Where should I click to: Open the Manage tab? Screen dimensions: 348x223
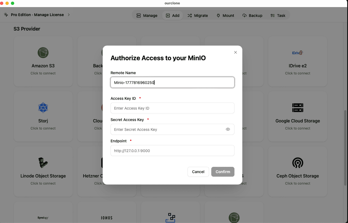click(x=147, y=16)
